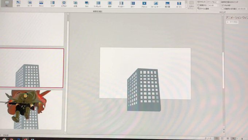Apply the Flash (フラッシュ) transition

(144, 4)
